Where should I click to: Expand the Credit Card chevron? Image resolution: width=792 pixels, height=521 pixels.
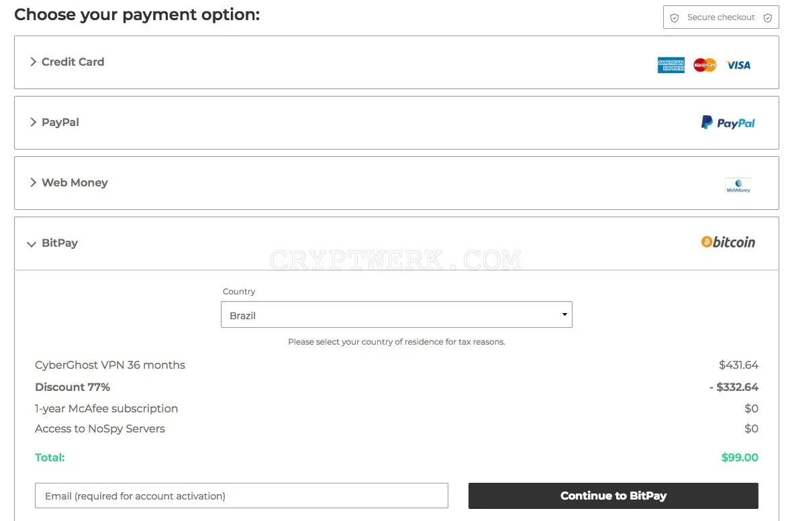click(x=34, y=62)
